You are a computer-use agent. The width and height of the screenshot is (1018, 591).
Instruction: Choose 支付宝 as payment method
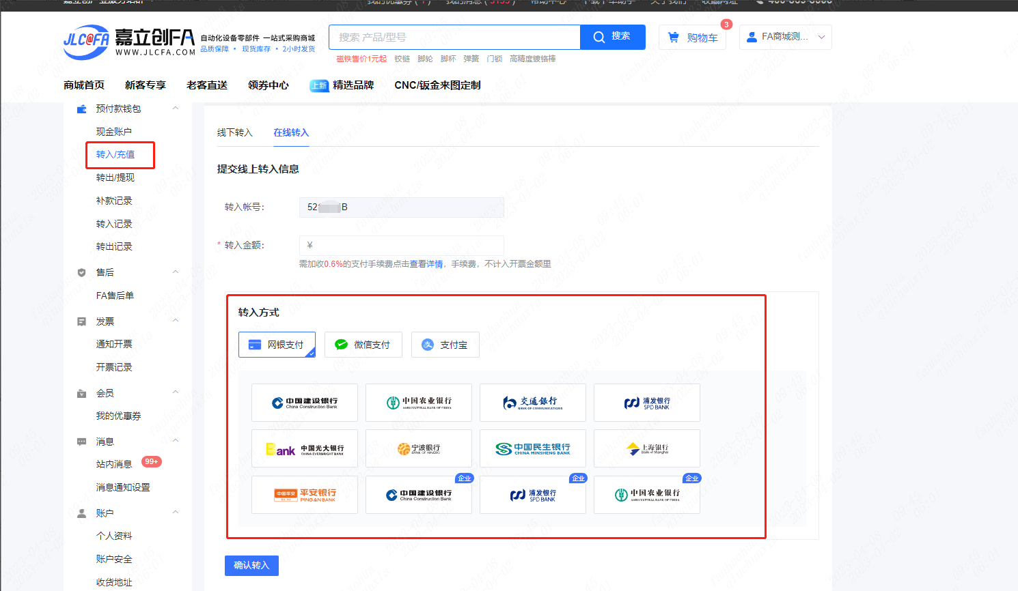[445, 345]
